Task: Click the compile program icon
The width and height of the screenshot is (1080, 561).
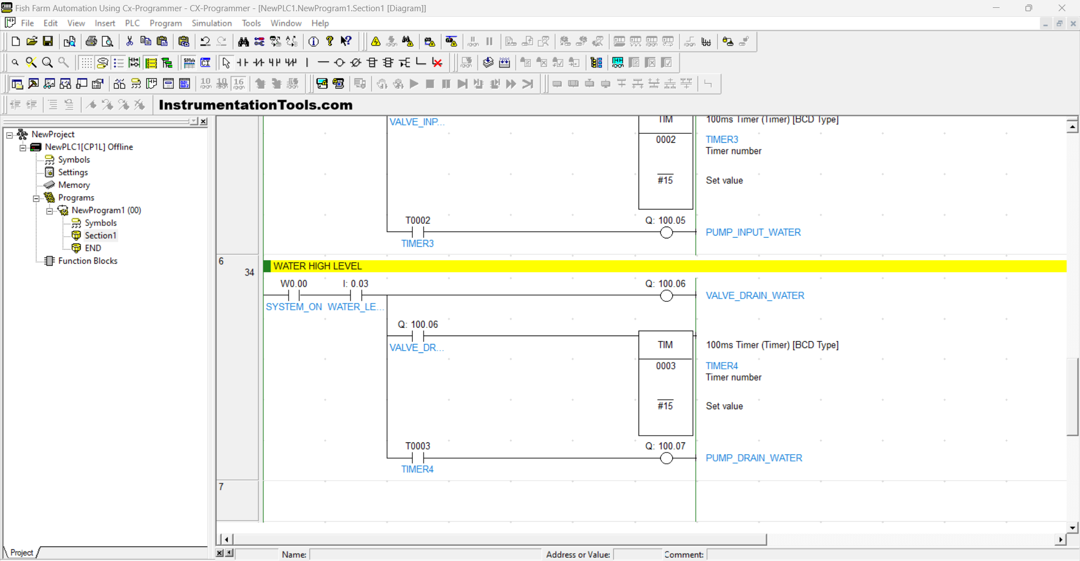Action: pyautogui.click(x=488, y=62)
